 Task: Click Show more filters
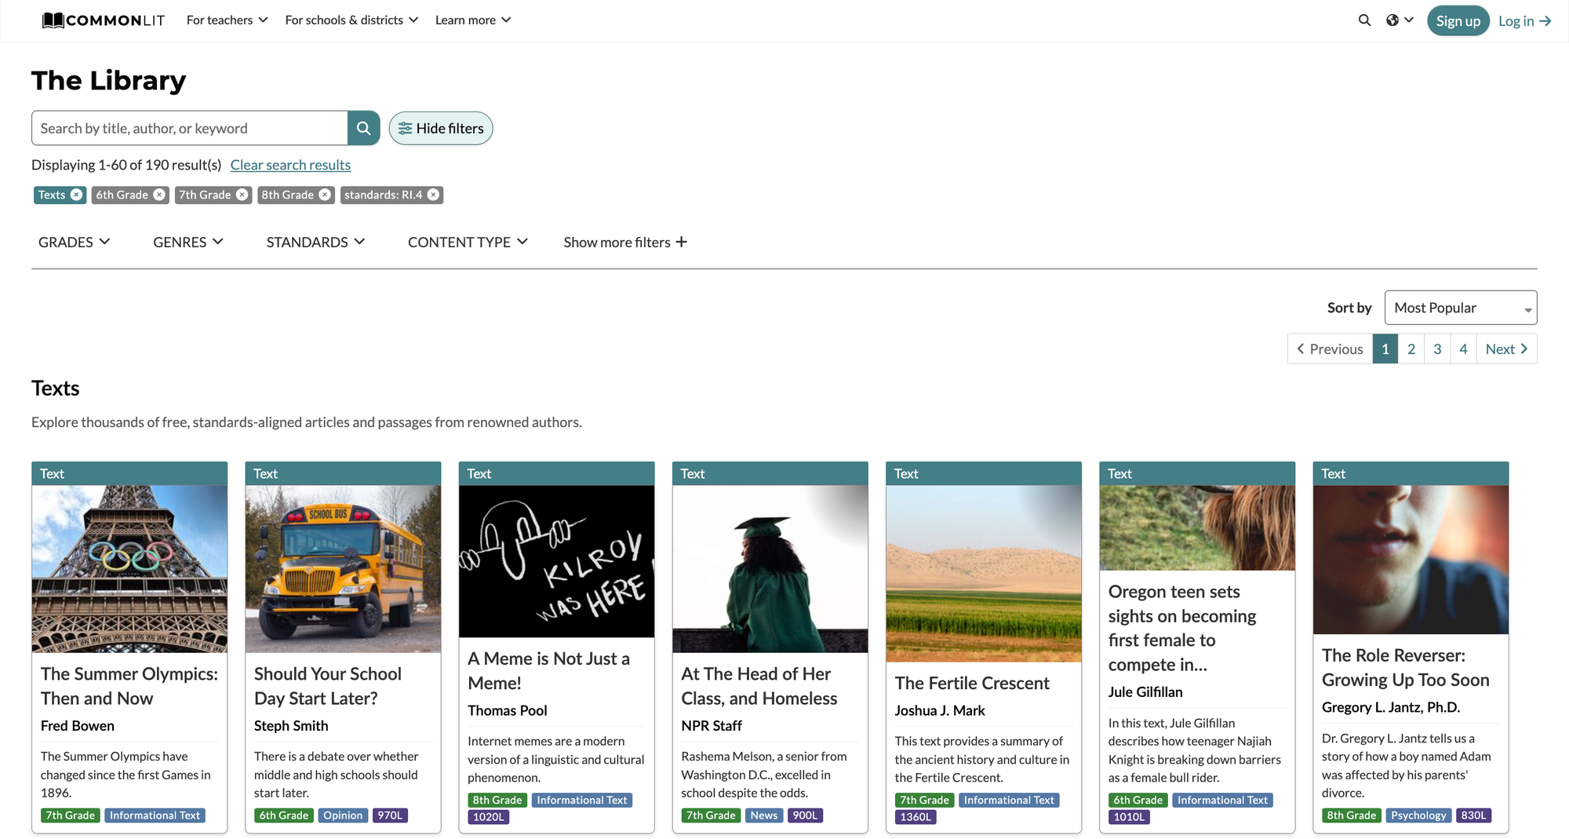(625, 242)
